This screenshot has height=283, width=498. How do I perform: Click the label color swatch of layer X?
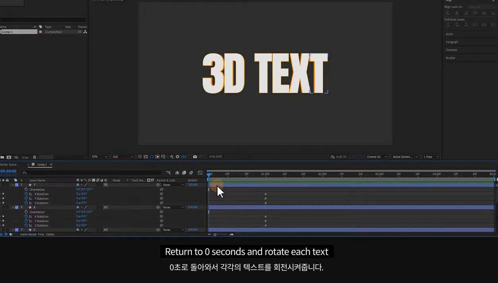click(17, 207)
